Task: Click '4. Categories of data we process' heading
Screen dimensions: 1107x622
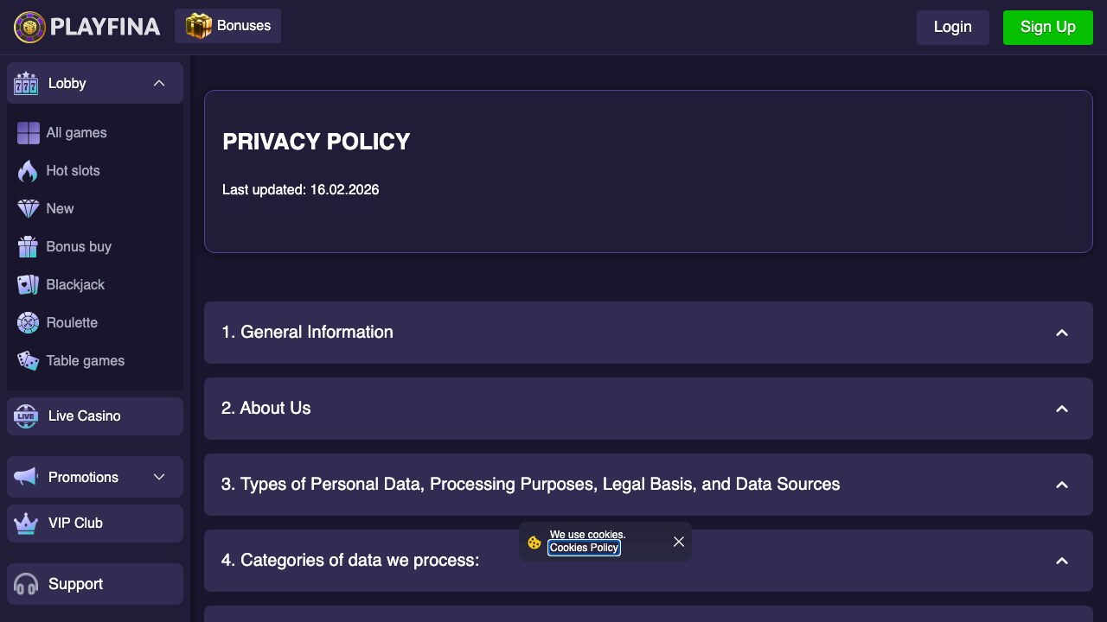Action: coord(350,561)
